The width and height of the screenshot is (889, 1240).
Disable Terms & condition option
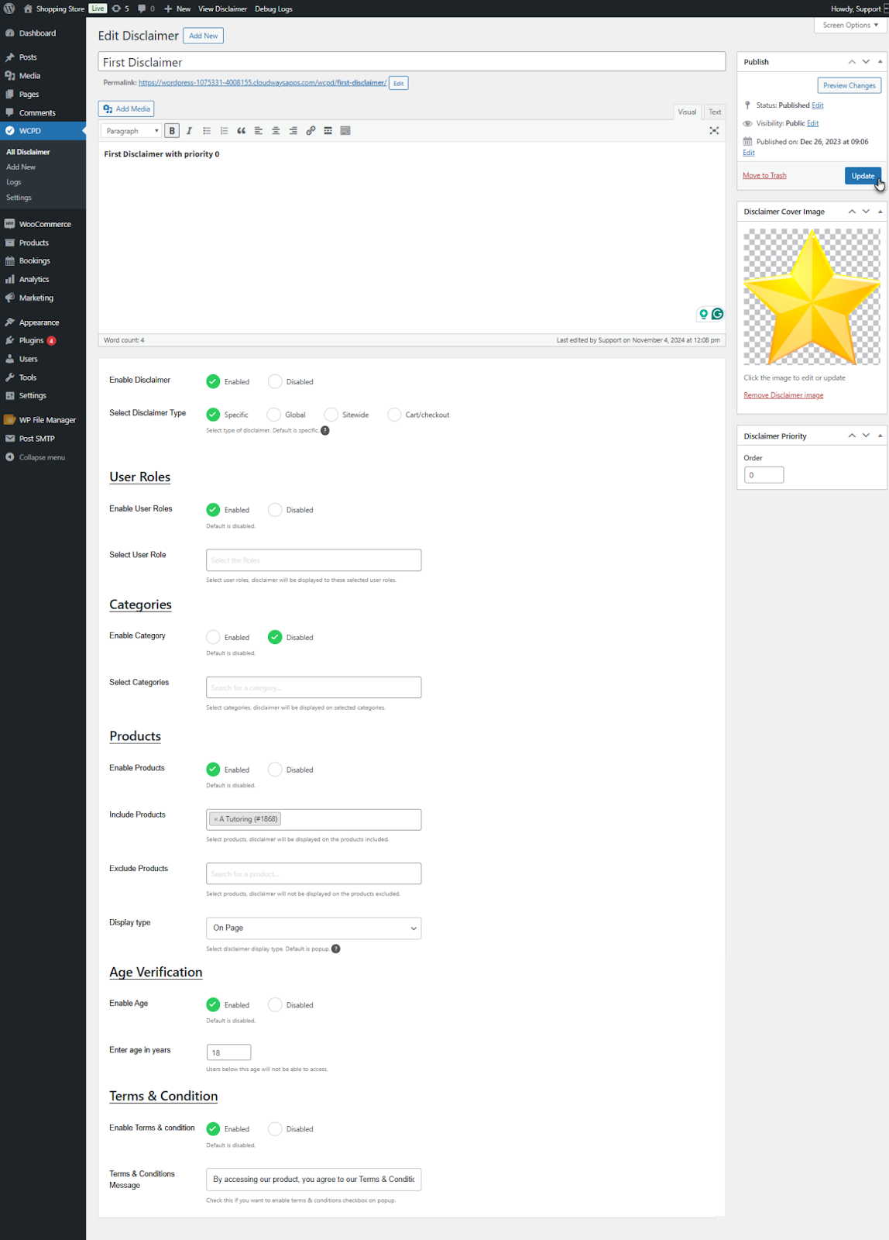pyautogui.click(x=275, y=1129)
